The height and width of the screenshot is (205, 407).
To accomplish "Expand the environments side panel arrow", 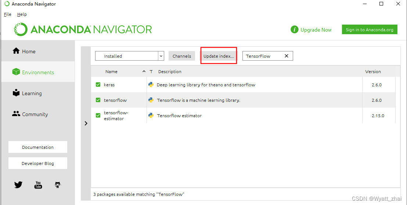I will pos(86,123).
